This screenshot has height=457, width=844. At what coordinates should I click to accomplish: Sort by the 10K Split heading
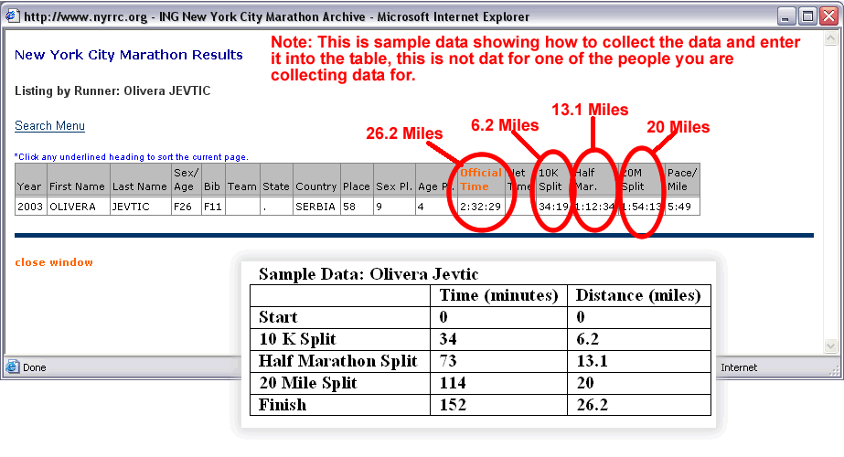552,179
